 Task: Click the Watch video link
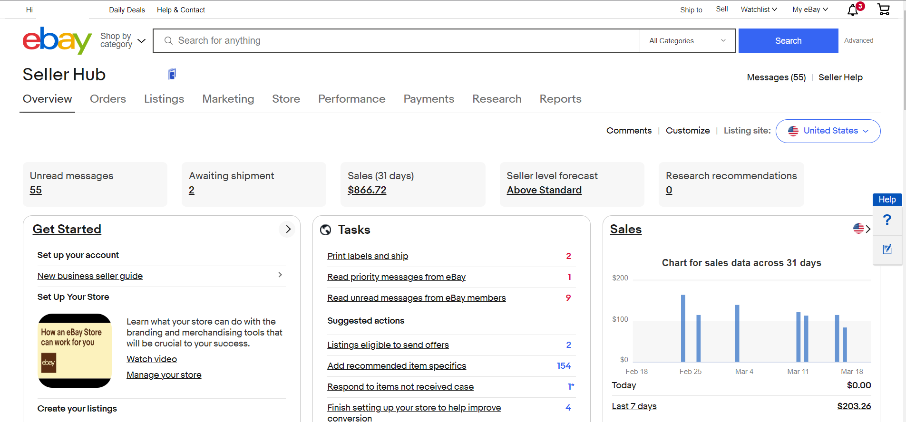(x=152, y=359)
